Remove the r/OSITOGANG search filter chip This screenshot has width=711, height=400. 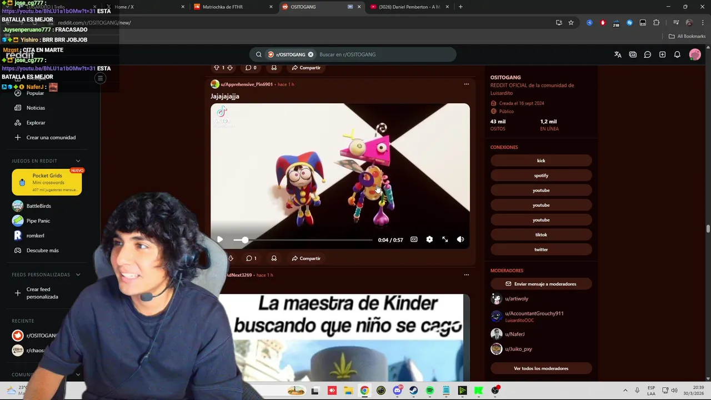(x=311, y=54)
